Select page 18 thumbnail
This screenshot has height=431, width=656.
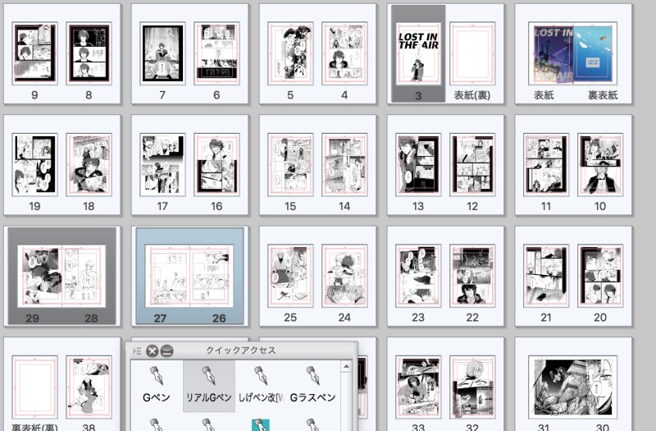tap(89, 165)
